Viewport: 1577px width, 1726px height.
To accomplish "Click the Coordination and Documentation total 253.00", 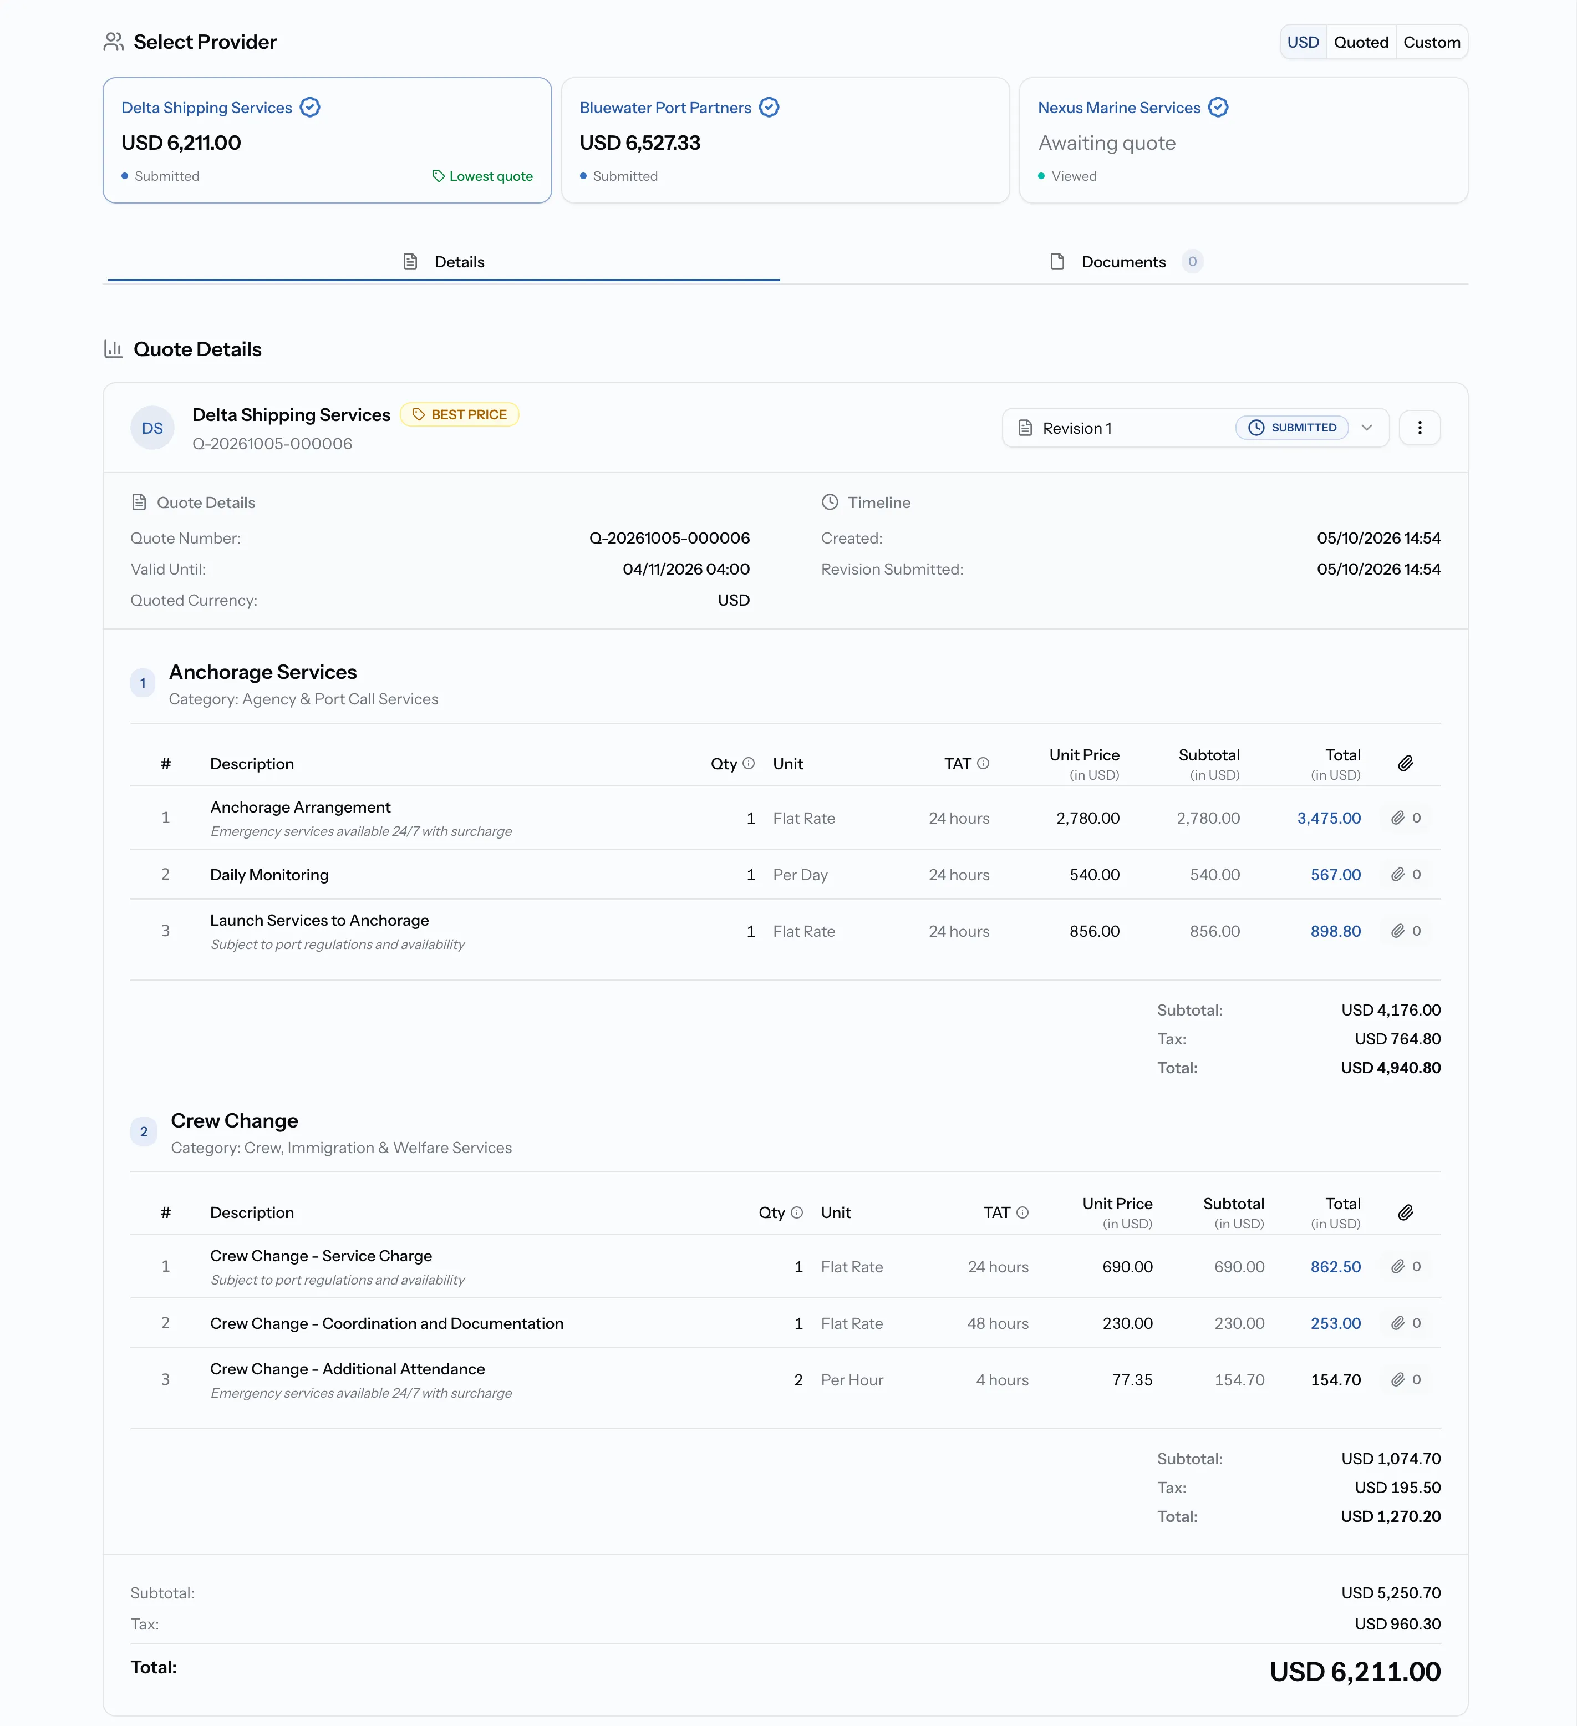I will 1336,1323.
